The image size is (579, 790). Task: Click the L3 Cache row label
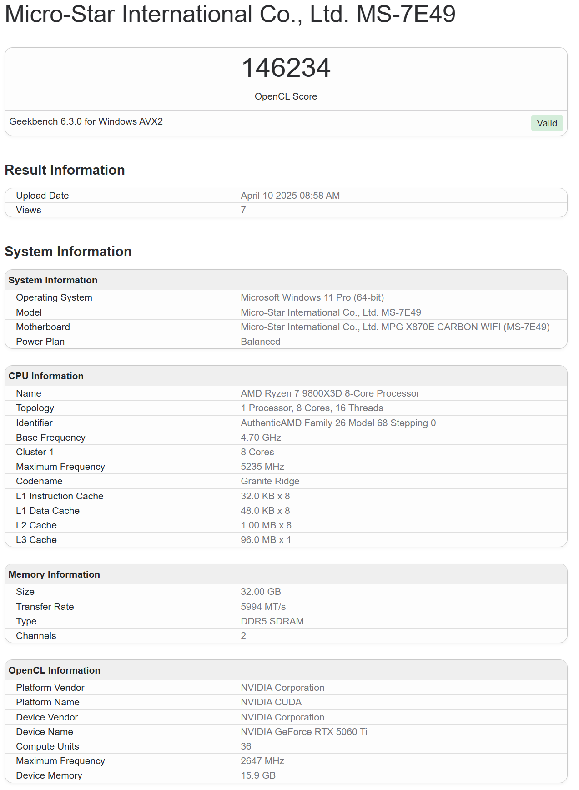coord(36,540)
